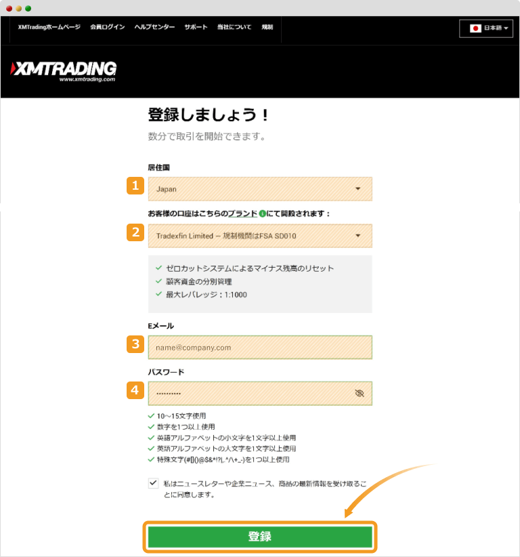The image size is (520, 557).
Task: Click the XMTrading logo
Action: (64, 71)
